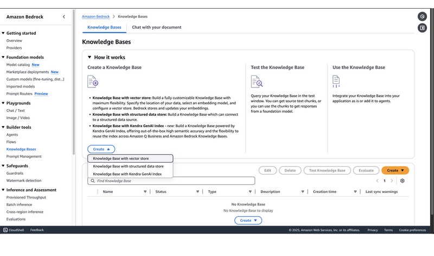Switch to Chat with your document tab

point(157,27)
